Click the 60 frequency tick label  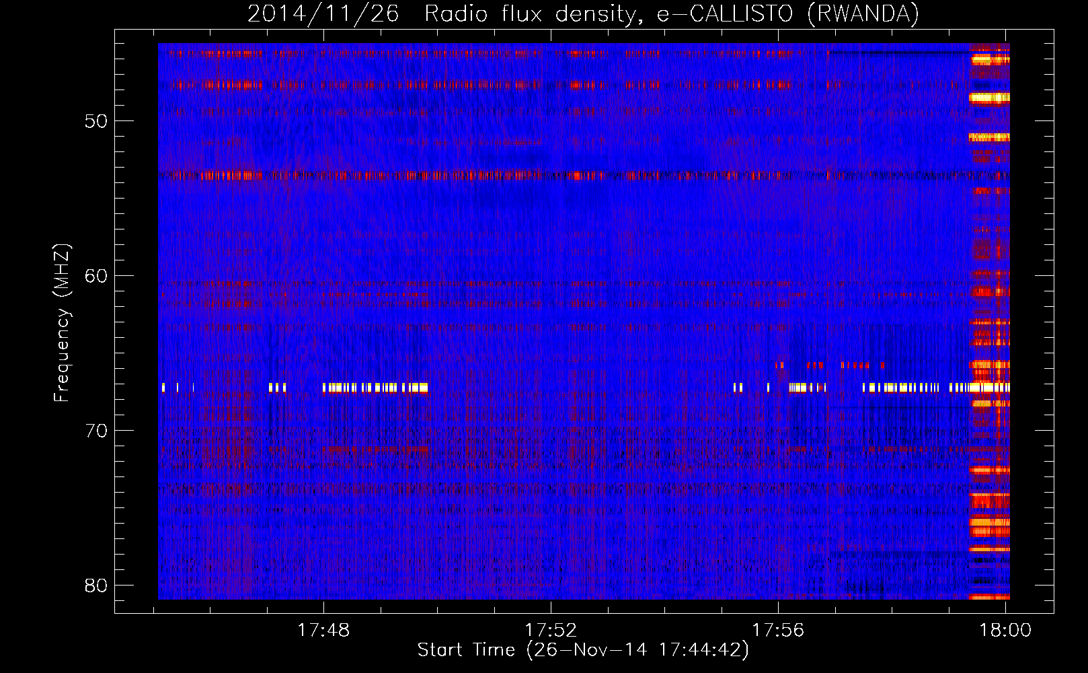[96, 276]
